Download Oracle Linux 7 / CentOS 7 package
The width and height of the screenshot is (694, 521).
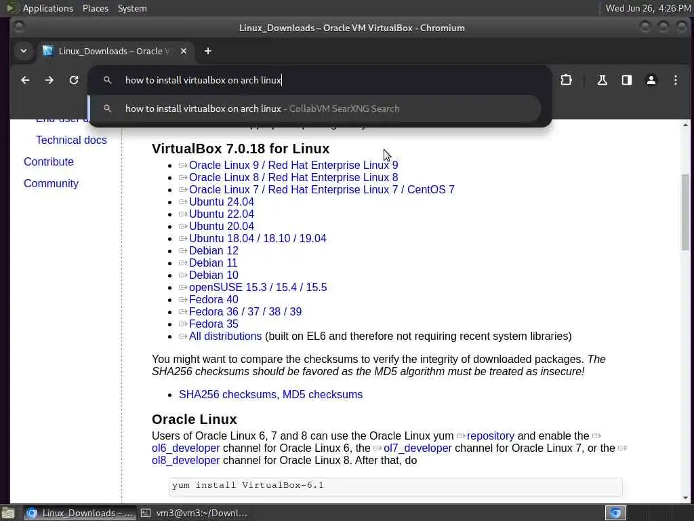(x=322, y=190)
